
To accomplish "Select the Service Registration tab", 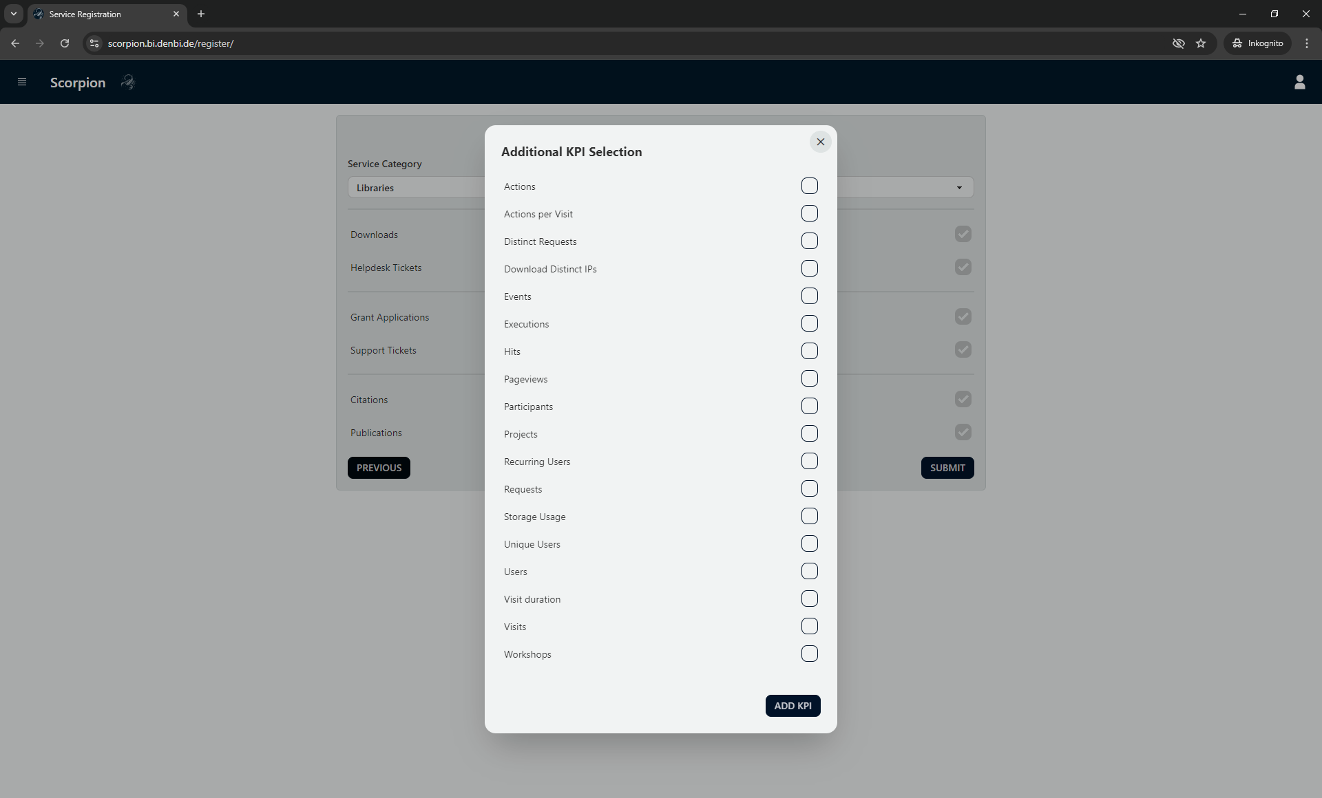I will pos(107,14).
